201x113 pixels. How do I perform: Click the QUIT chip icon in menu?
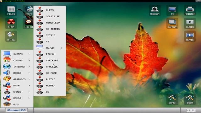(x=7, y=104)
